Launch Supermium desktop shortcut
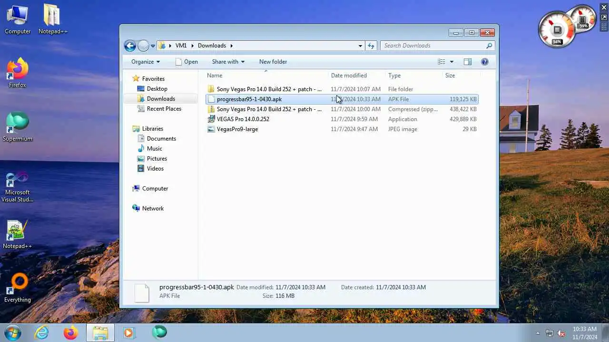Screen dimensions: 609x342 pos(18,127)
